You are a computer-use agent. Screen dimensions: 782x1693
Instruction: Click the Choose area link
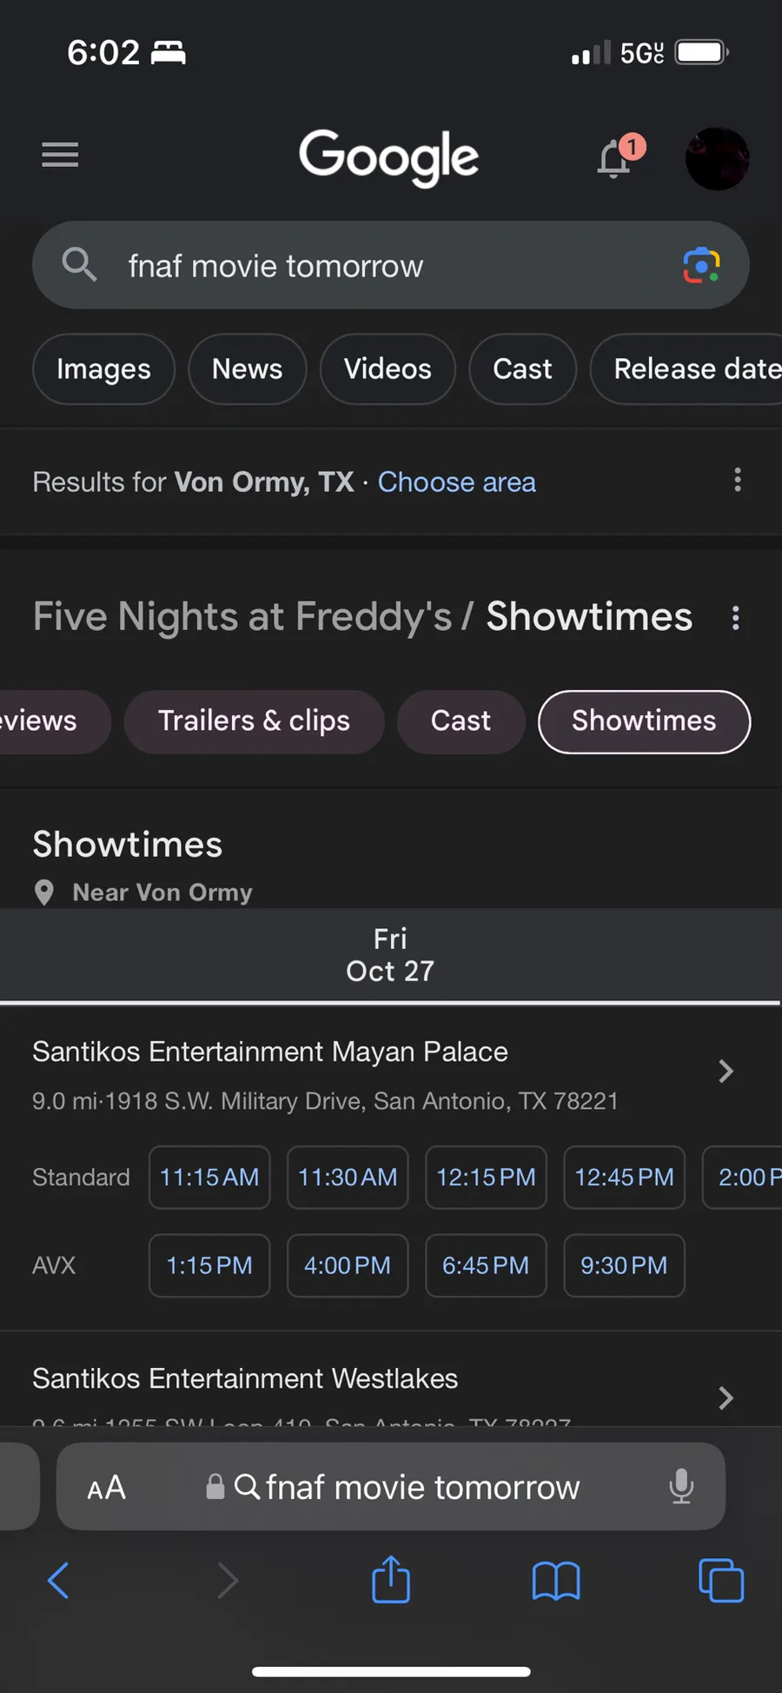pos(456,481)
